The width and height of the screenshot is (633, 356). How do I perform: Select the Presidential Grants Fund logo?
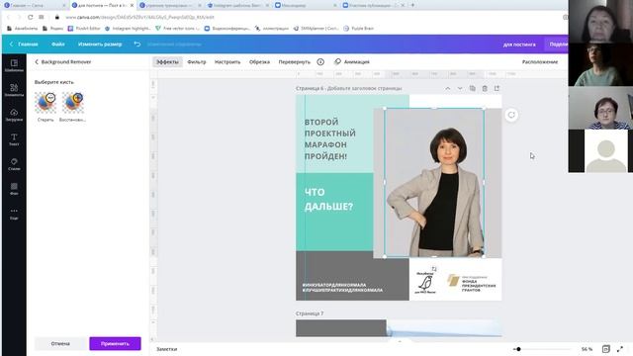pos(471,283)
